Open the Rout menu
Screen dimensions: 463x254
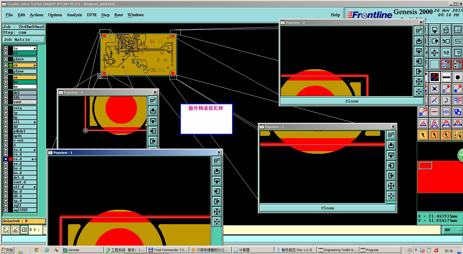click(119, 15)
